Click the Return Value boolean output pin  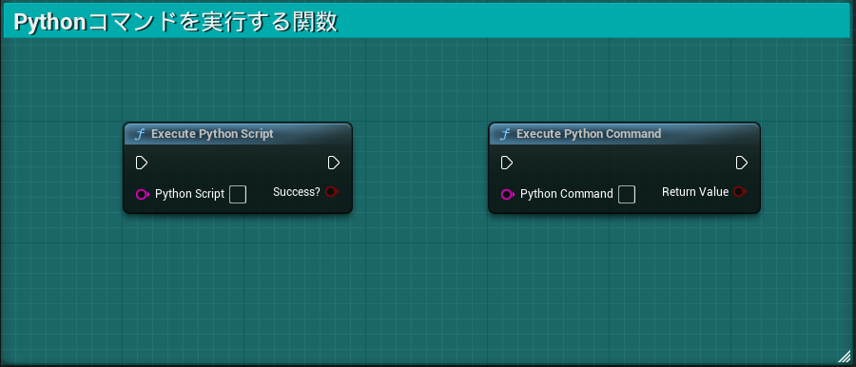(x=740, y=192)
